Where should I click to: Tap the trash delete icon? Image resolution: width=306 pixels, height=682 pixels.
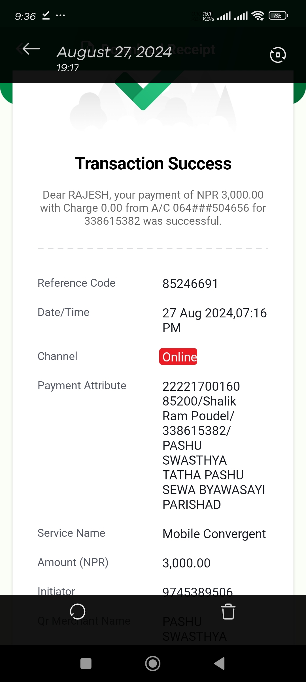(228, 611)
